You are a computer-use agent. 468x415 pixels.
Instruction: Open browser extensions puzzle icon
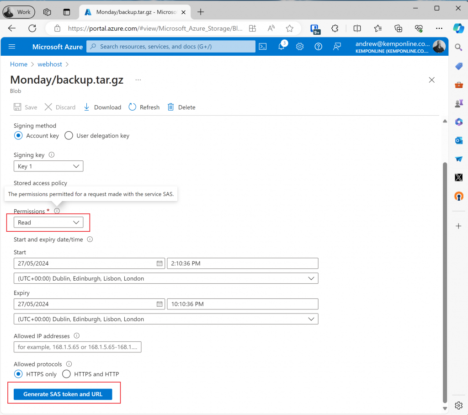pos(335,28)
